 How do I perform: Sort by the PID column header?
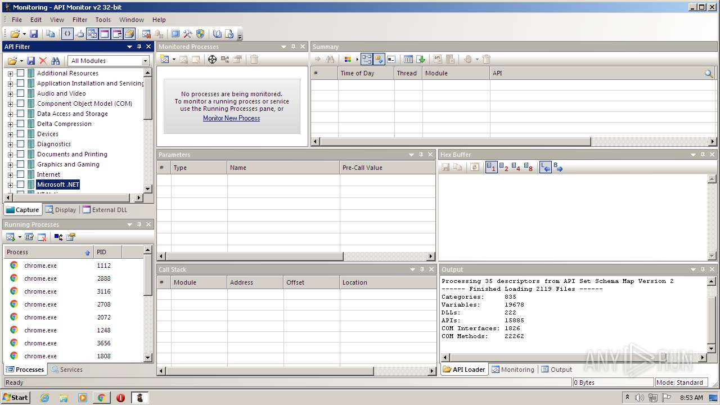[x=107, y=252]
